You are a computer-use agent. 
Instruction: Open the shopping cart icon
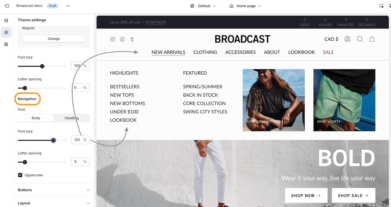[x=372, y=39]
